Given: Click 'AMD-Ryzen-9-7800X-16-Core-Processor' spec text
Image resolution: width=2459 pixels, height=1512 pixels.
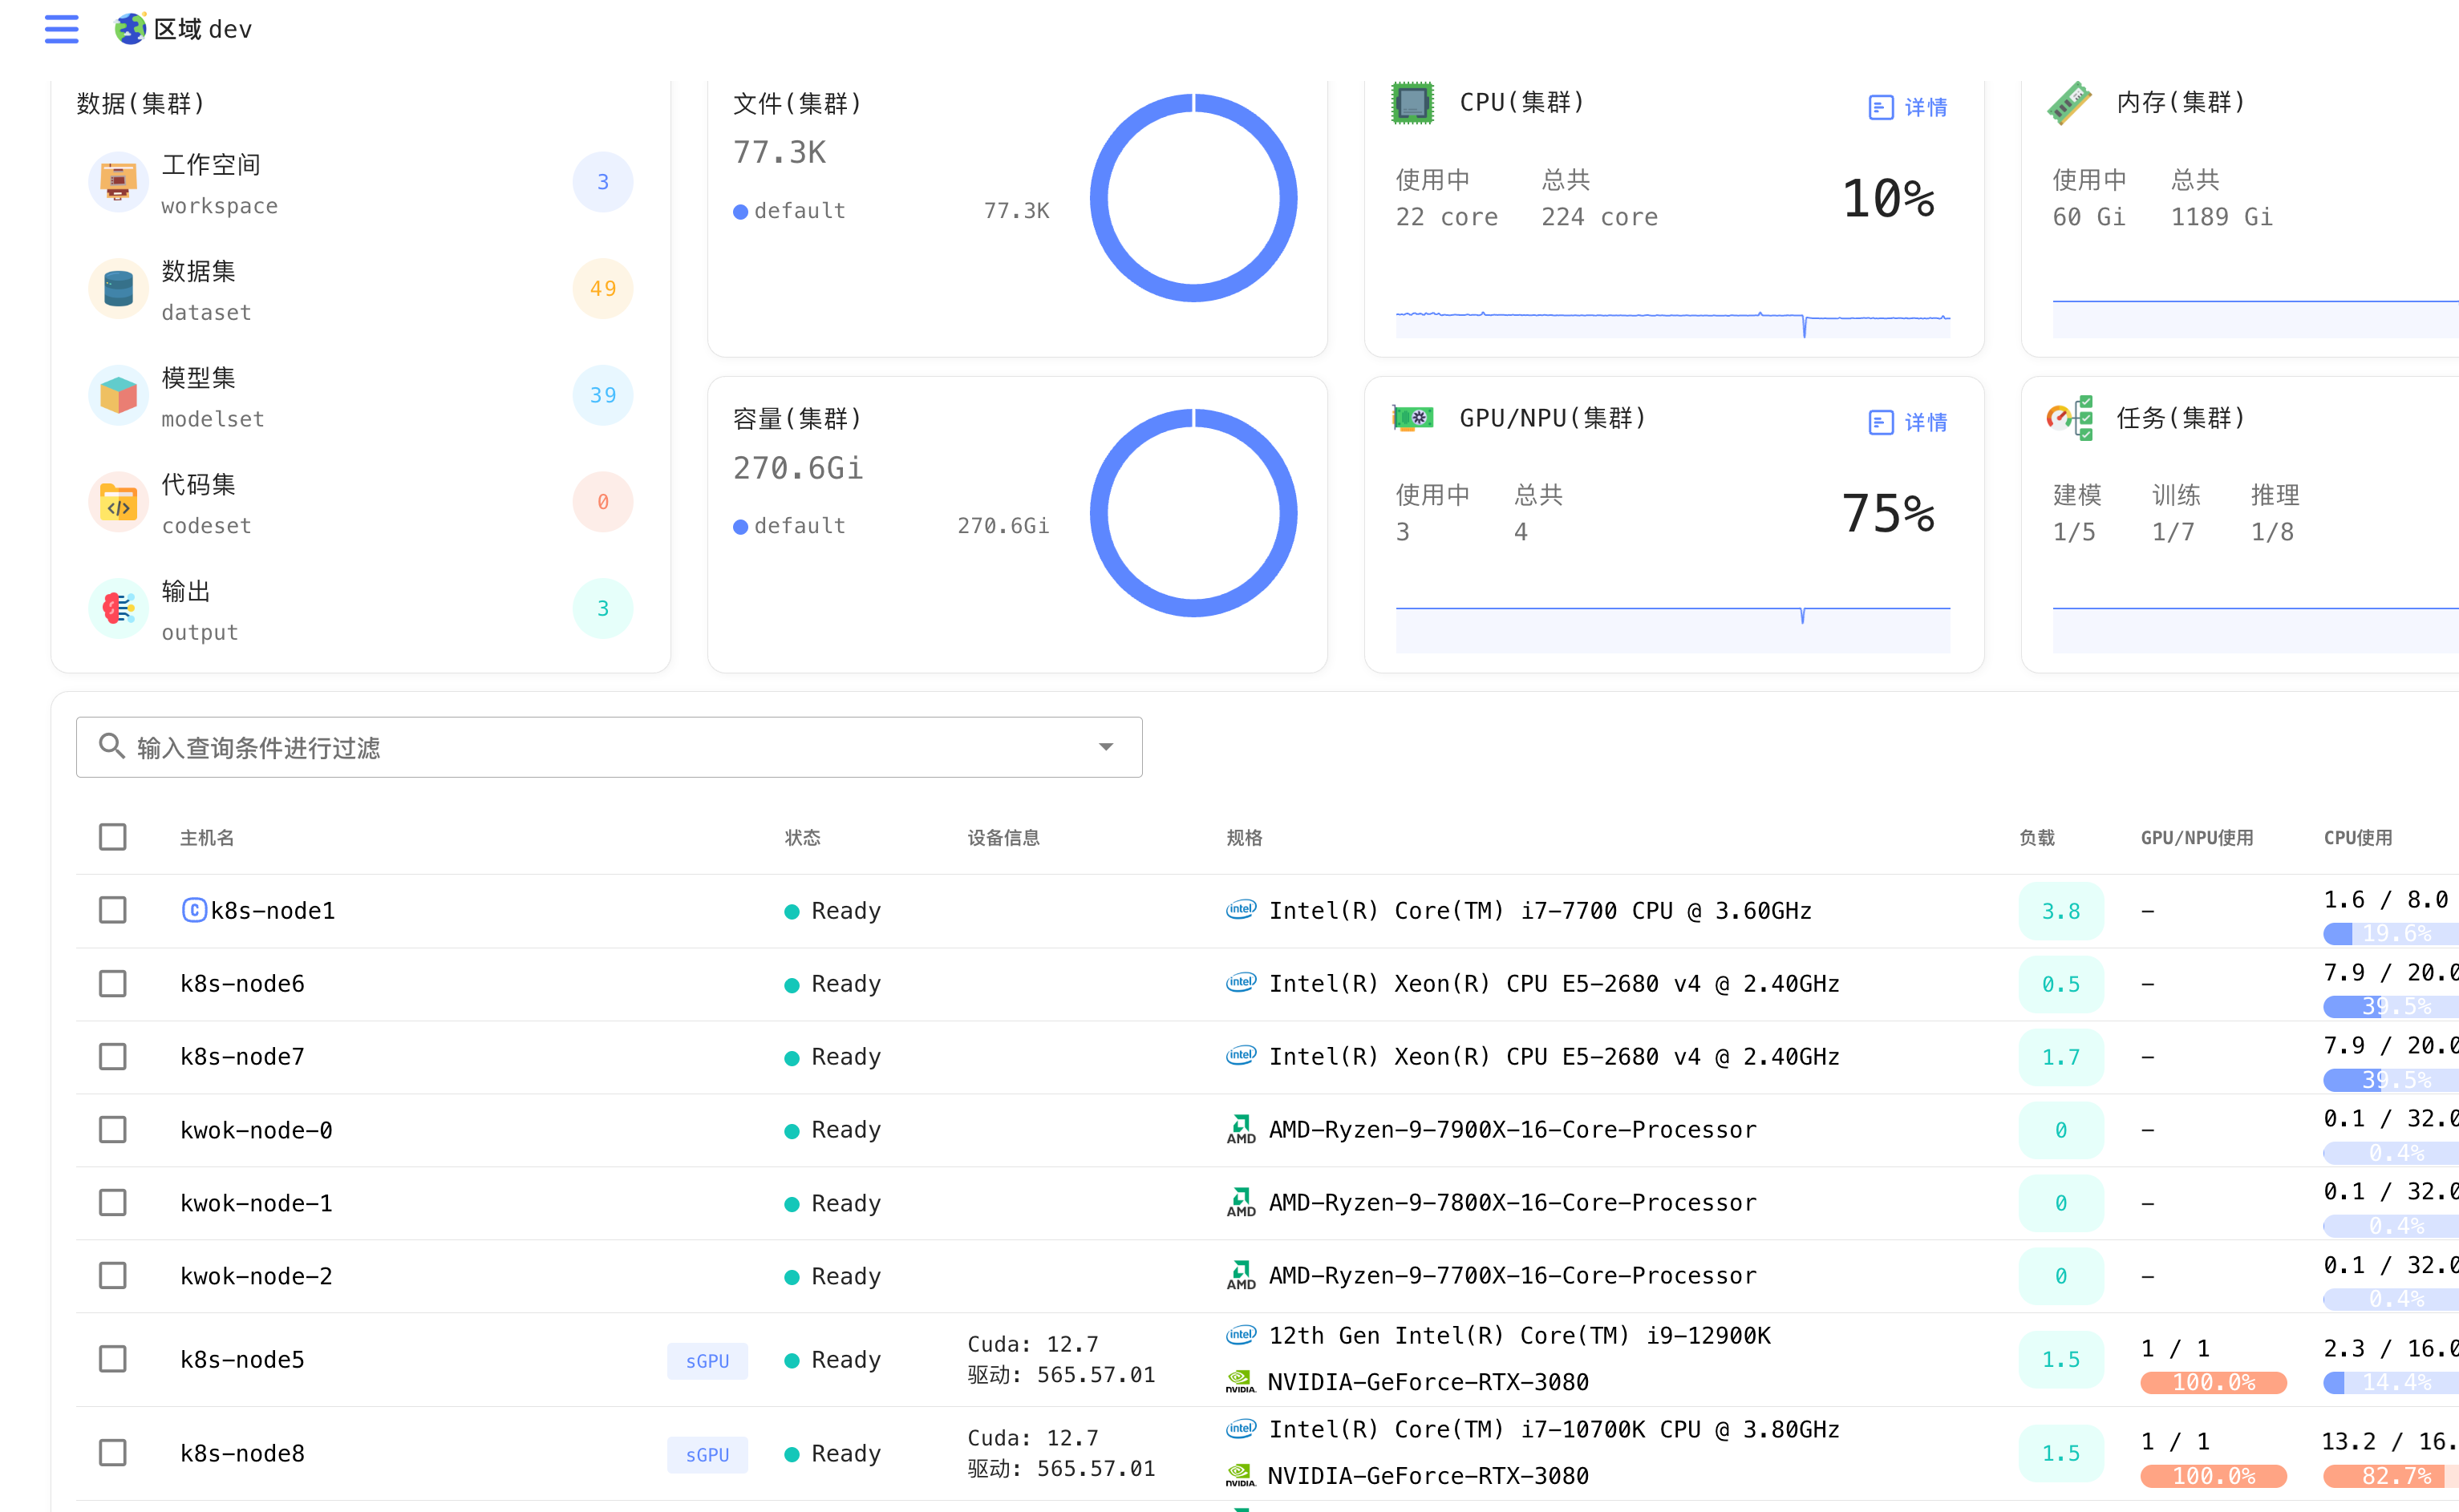Looking at the screenshot, I should pos(1512,1202).
